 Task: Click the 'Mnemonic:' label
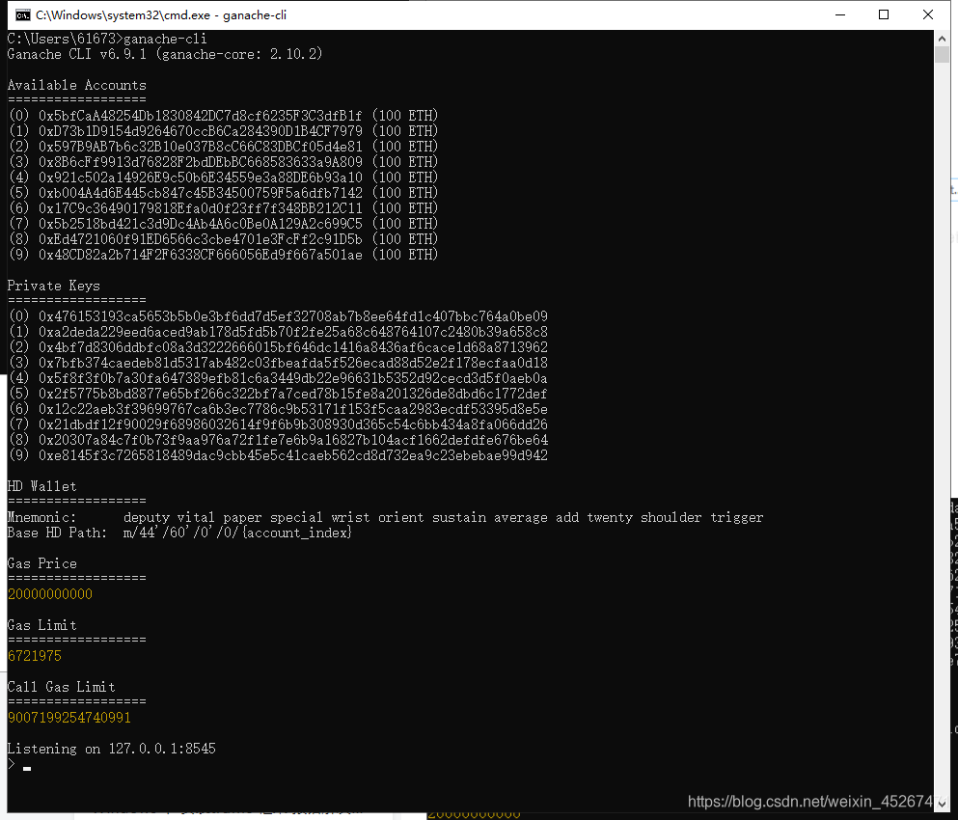click(42, 517)
